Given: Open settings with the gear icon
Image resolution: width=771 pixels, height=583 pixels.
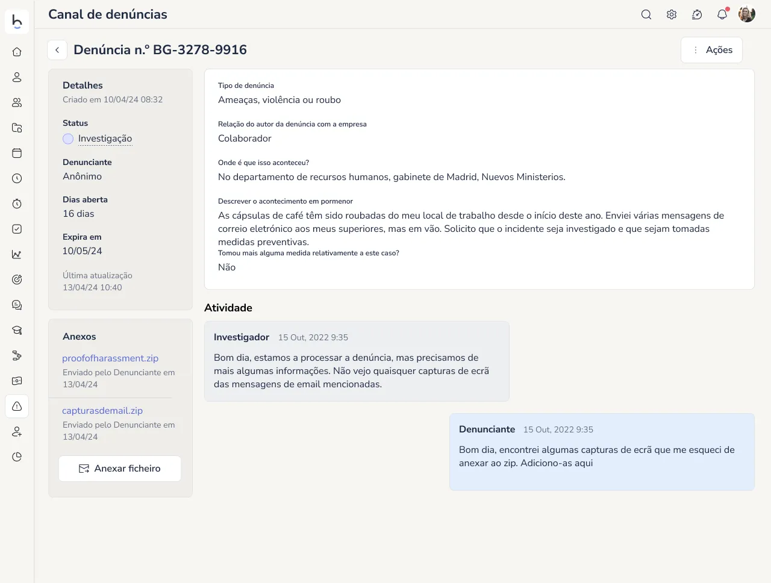Looking at the screenshot, I should [x=672, y=14].
